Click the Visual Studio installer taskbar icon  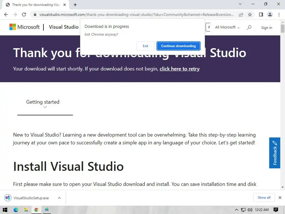point(47,210)
